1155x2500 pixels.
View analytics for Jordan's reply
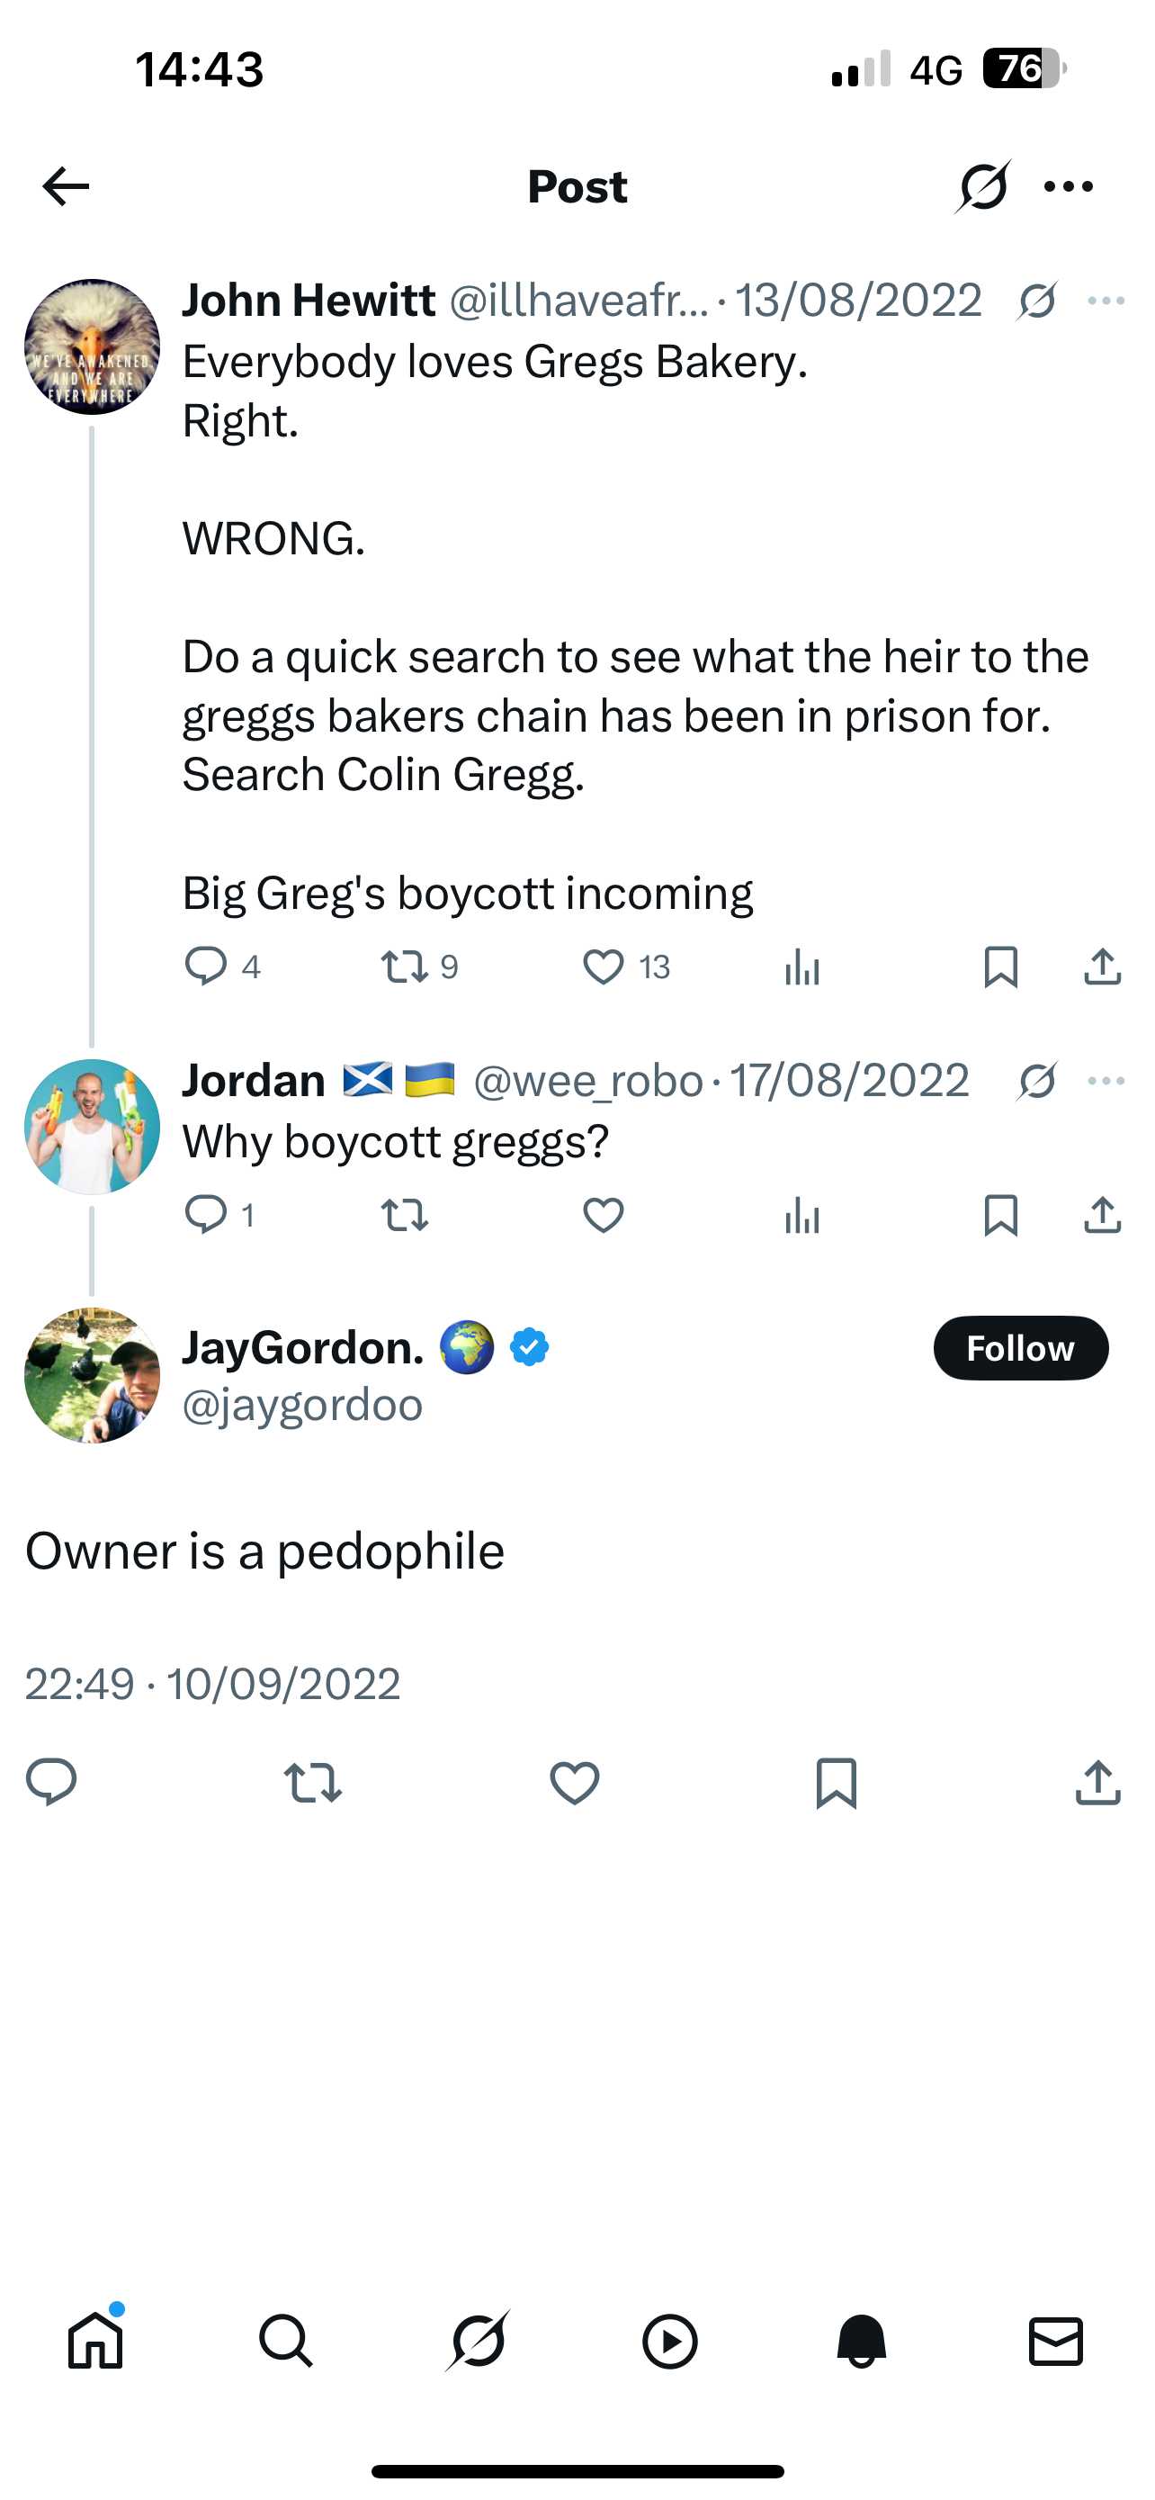802,1214
